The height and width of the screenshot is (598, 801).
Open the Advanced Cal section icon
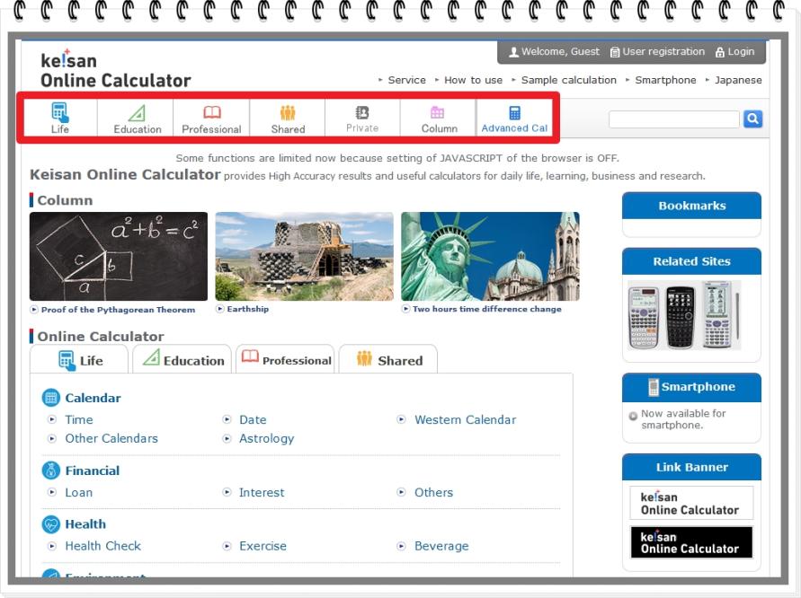click(x=514, y=115)
